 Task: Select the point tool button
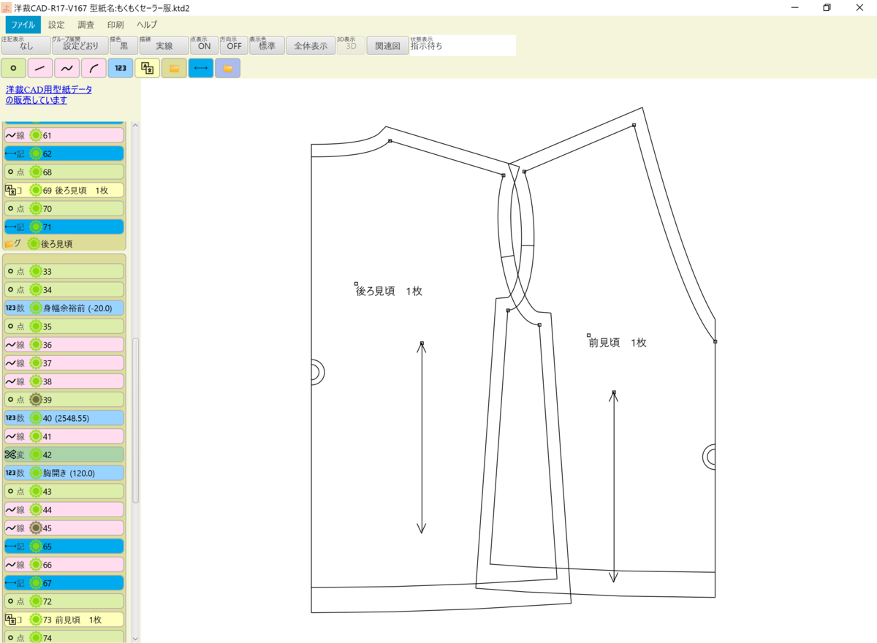[x=13, y=69]
